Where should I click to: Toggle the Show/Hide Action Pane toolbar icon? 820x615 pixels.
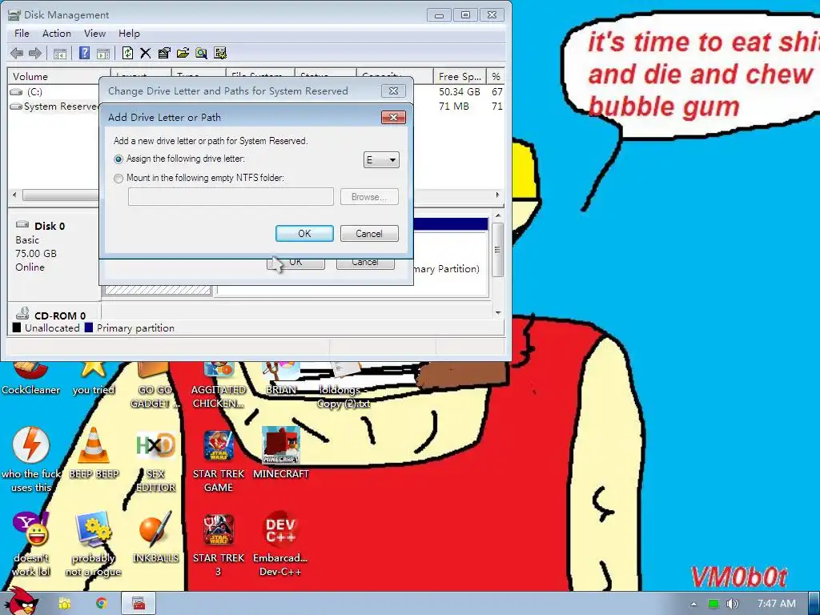(103, 54)
